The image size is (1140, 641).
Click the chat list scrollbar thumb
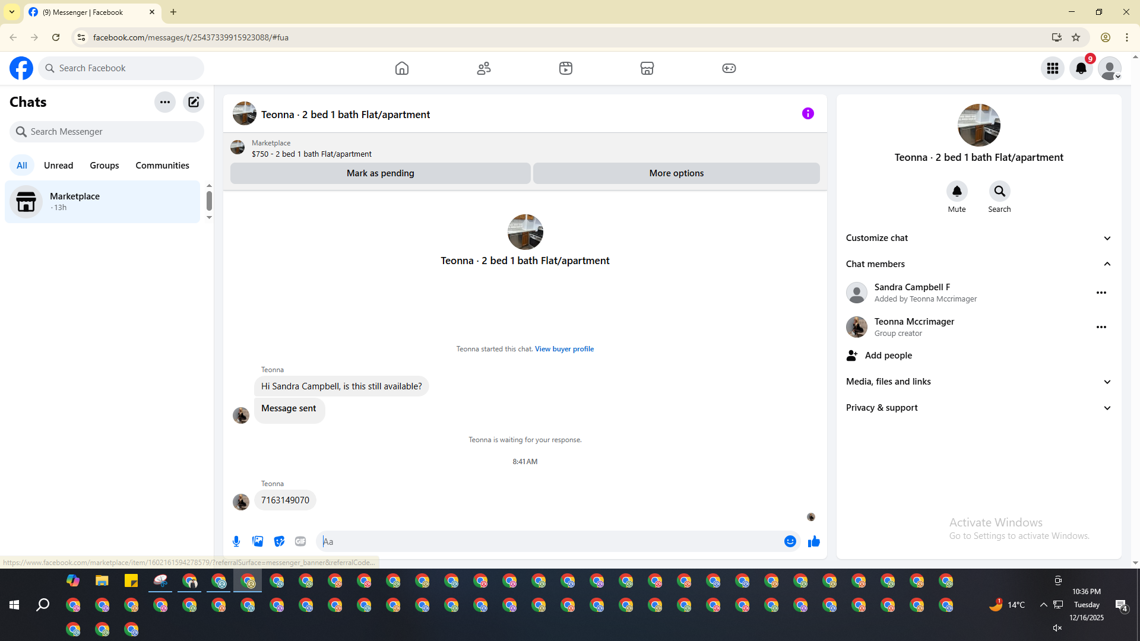pyautogui.click(x=209, y=201)
